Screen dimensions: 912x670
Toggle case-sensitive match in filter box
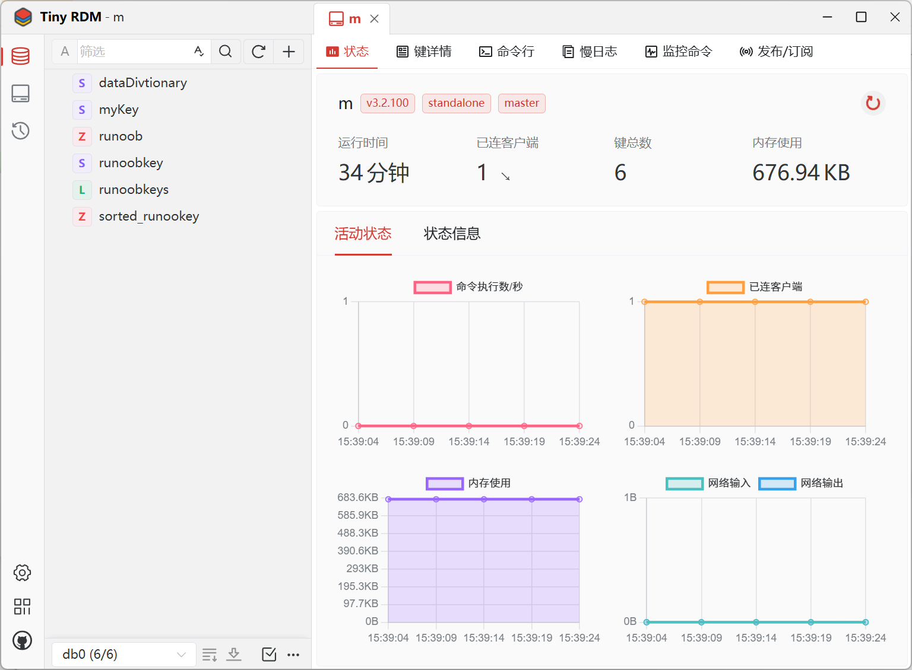click(199, 52)
